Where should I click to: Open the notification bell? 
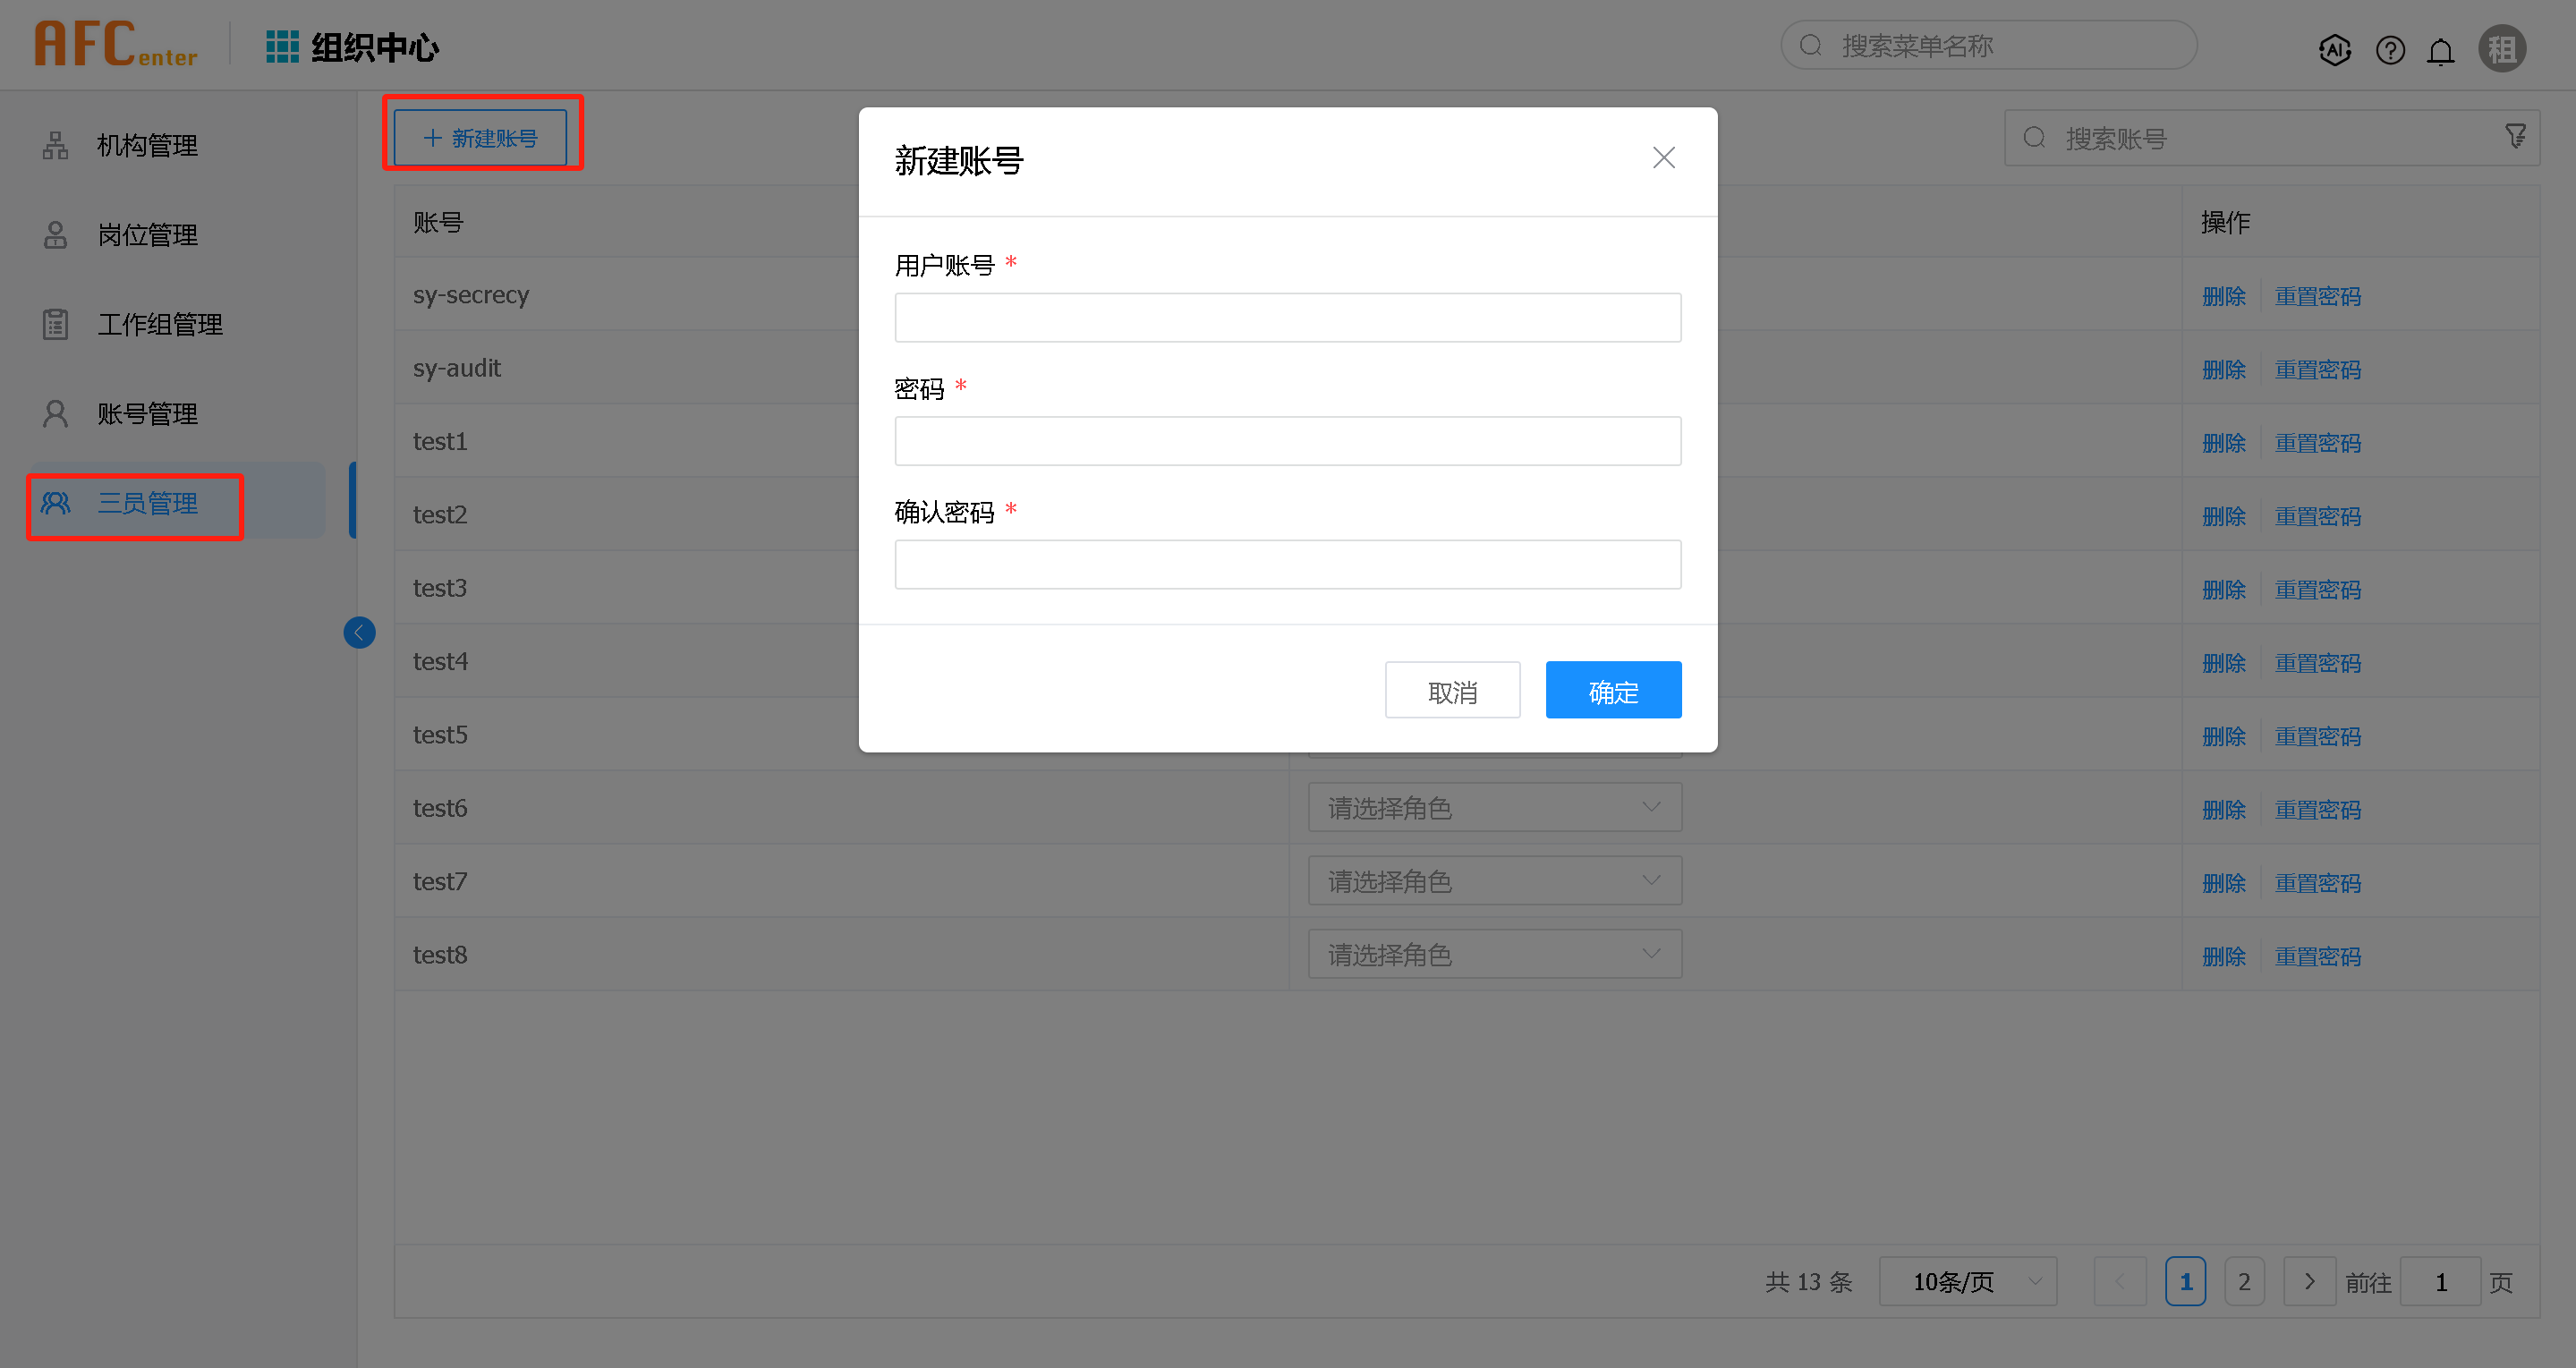(x=2440, y=50)
